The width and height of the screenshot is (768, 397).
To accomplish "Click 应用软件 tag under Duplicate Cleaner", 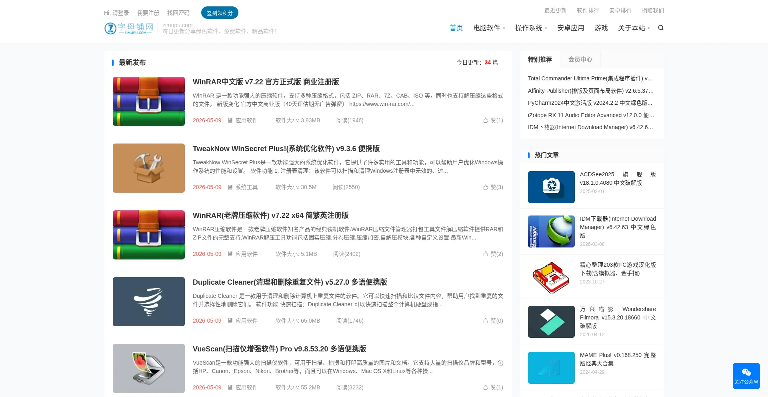I will [x=246, y=321].
